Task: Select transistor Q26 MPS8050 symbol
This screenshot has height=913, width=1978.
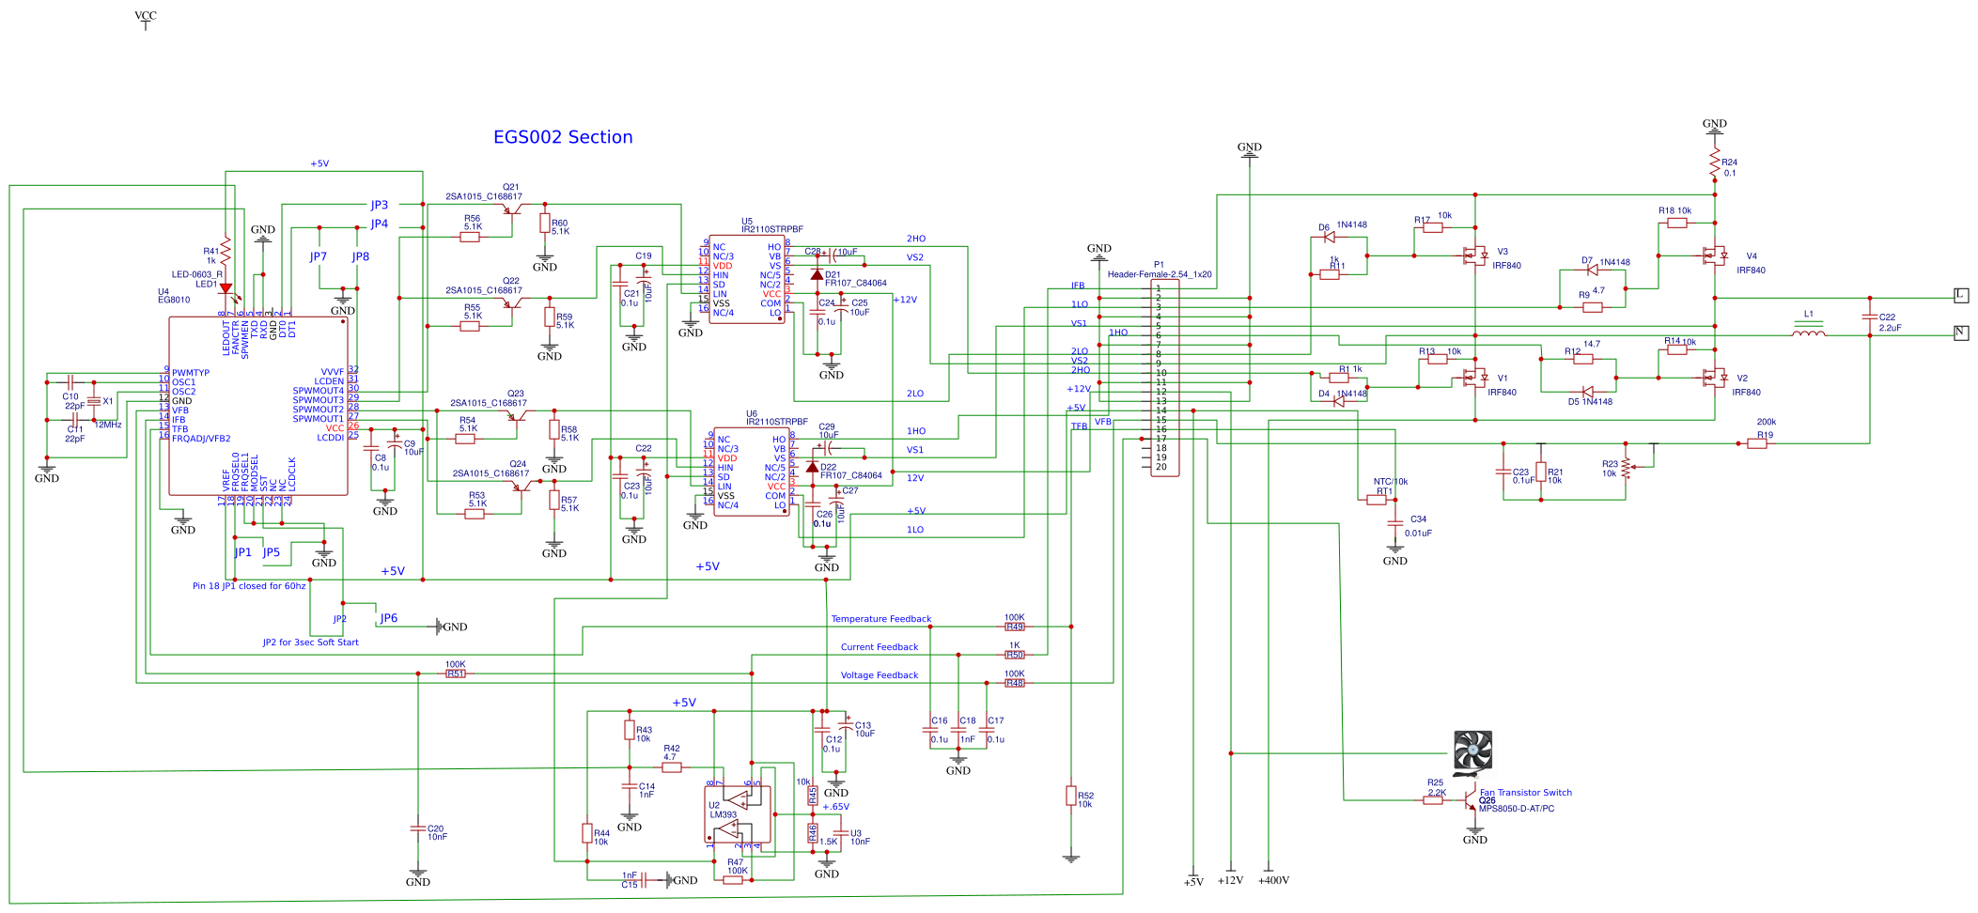Action: (1470, 800)
